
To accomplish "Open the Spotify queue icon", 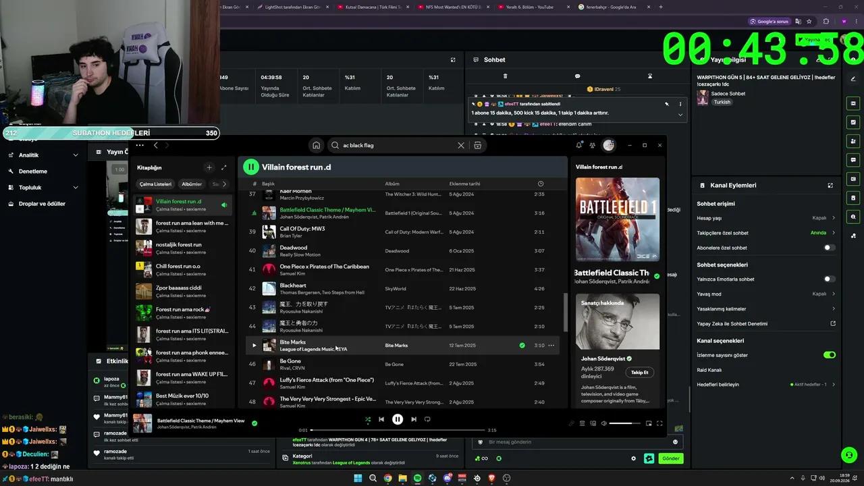I will click(x=583, y=423).
